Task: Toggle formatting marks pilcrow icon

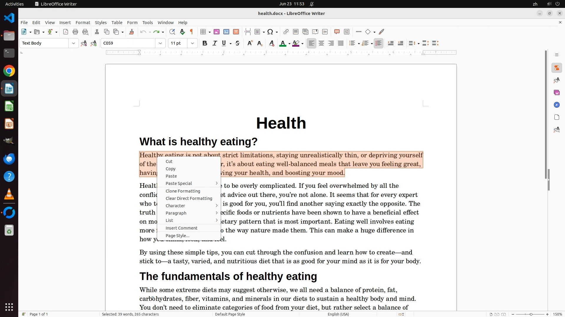Action: [x=192, y=32]
